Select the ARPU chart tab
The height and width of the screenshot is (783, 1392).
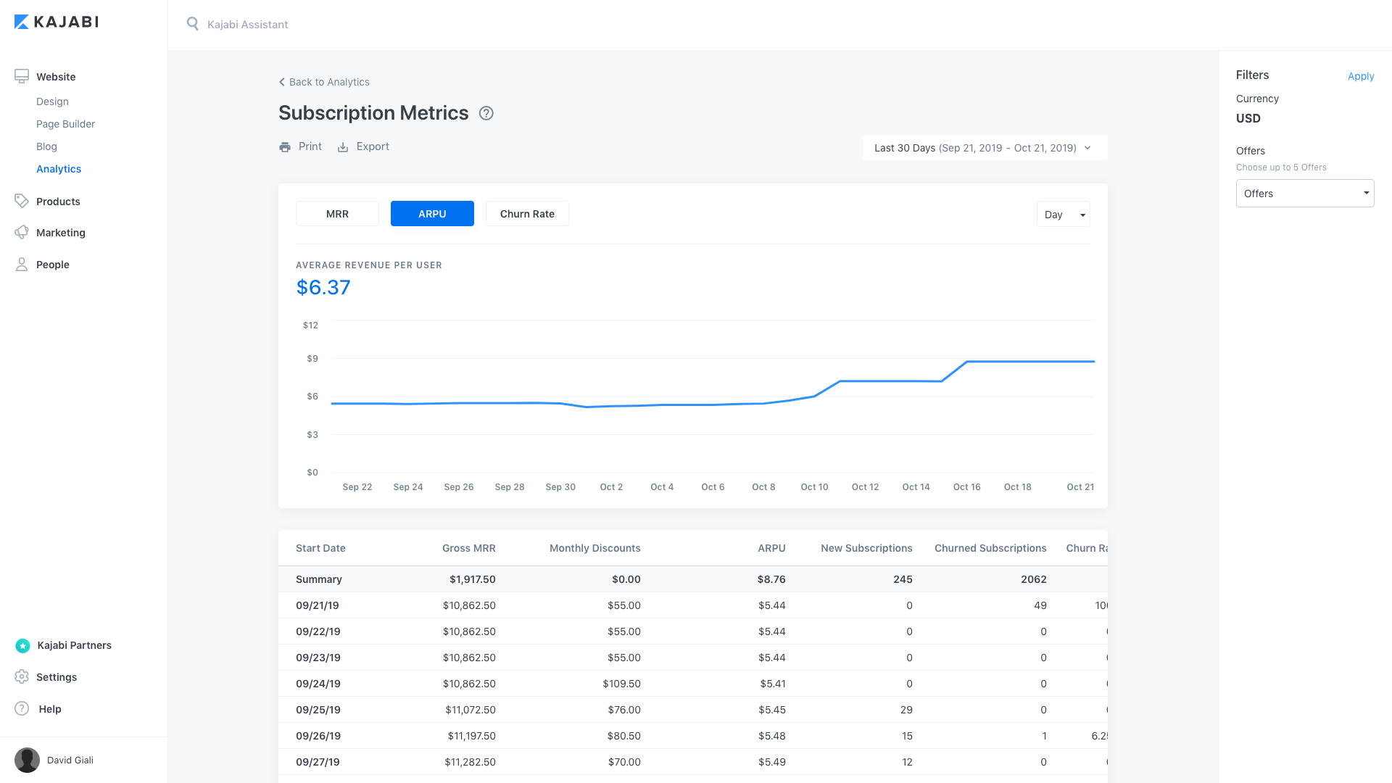(432, 214)
